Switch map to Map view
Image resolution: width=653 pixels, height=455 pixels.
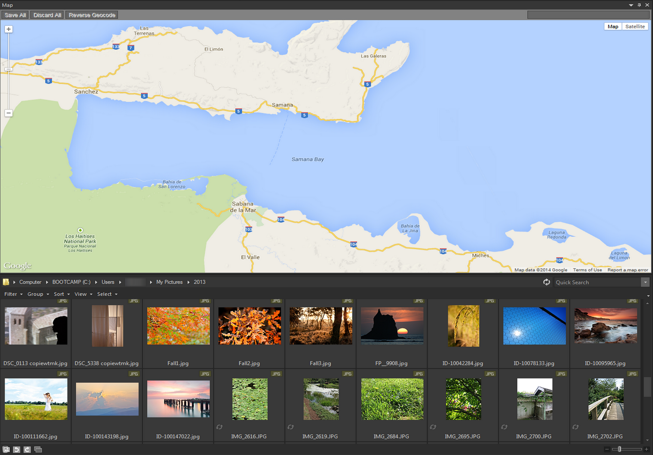(x=612, y=27)
